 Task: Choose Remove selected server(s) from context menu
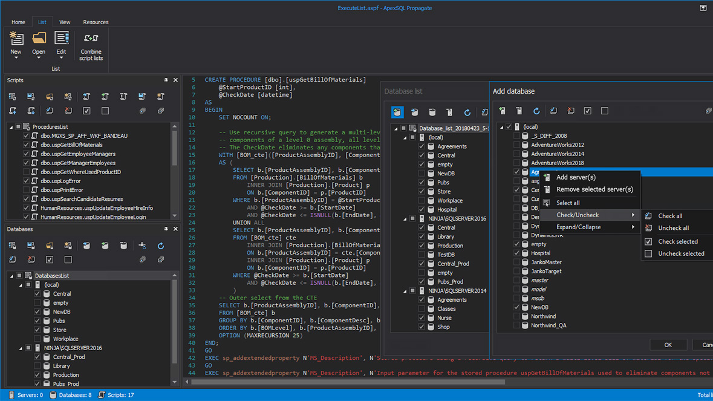(594, 189)
